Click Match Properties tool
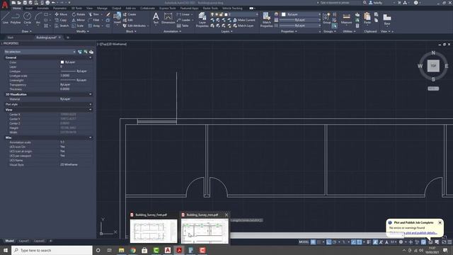The width and height of the screenshot is (453, 255). pyautogui.click(x=266, y=20)
